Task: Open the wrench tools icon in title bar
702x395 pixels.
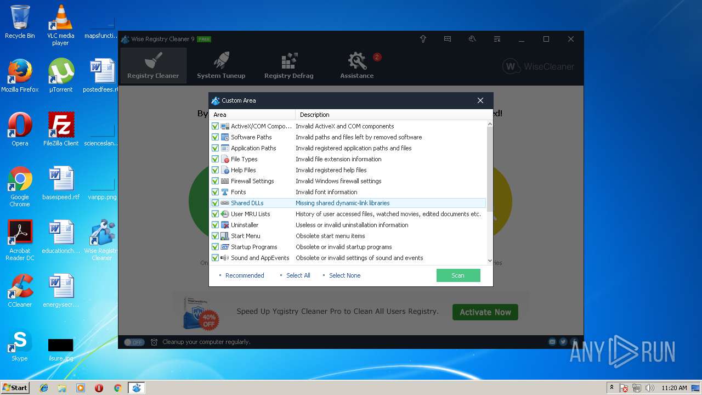Action: [472, 39]
